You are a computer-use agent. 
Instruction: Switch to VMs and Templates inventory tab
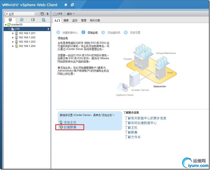click(x=22, y=20)
